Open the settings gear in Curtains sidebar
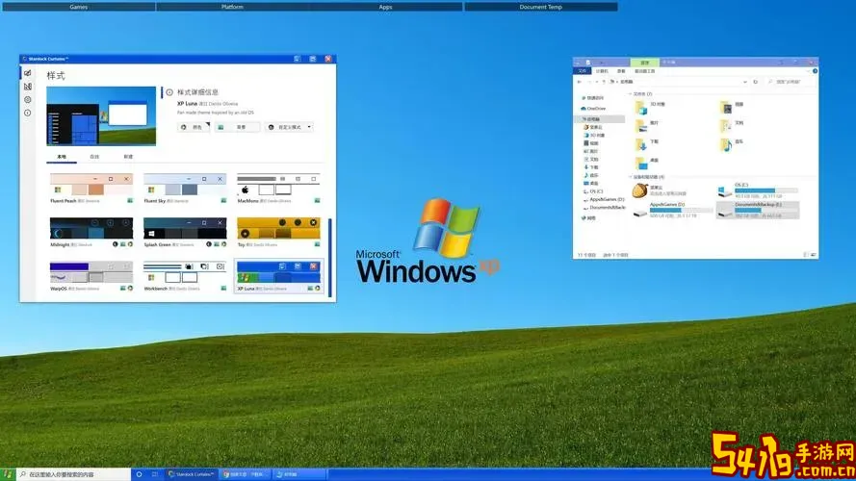Screen dimensions: 856x481 27,99
